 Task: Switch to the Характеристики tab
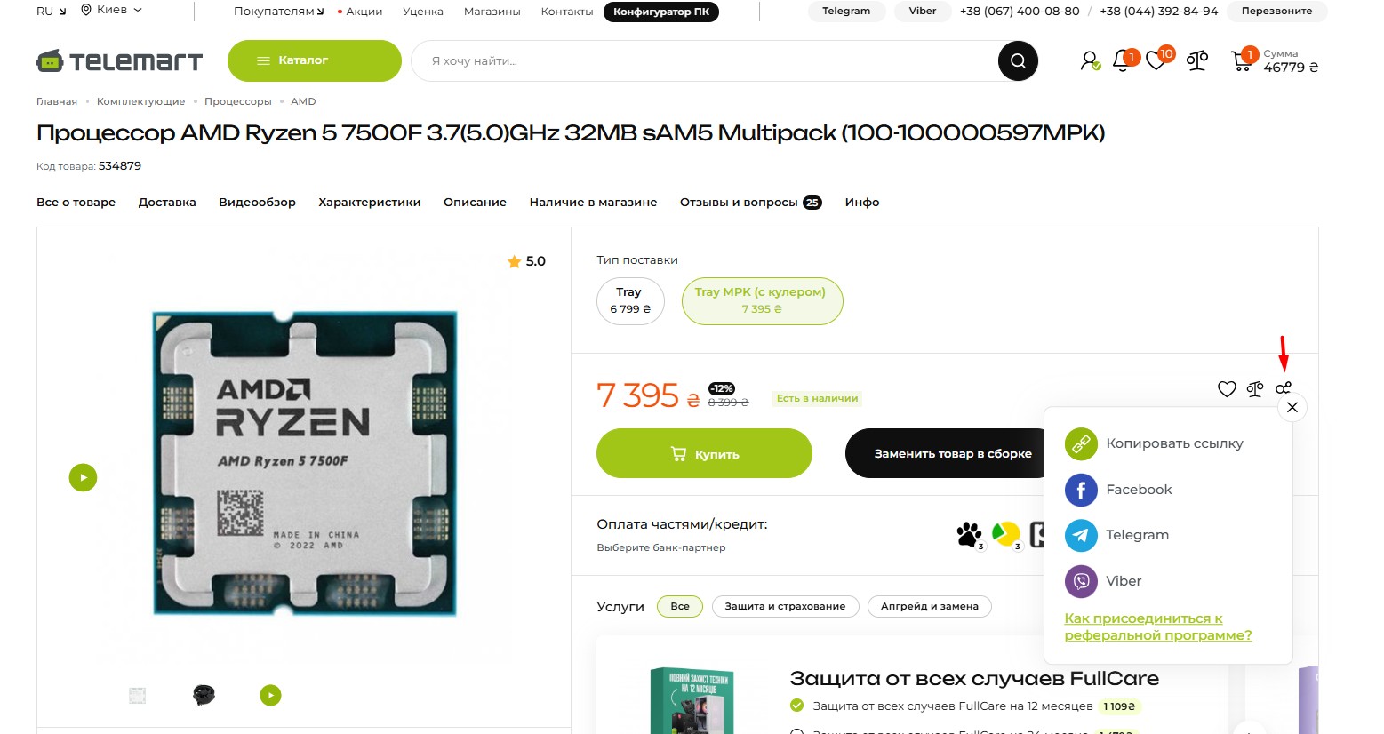370,203
